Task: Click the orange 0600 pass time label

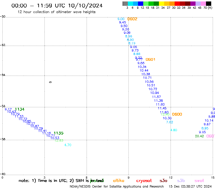Action: click(x=177, y=114)
